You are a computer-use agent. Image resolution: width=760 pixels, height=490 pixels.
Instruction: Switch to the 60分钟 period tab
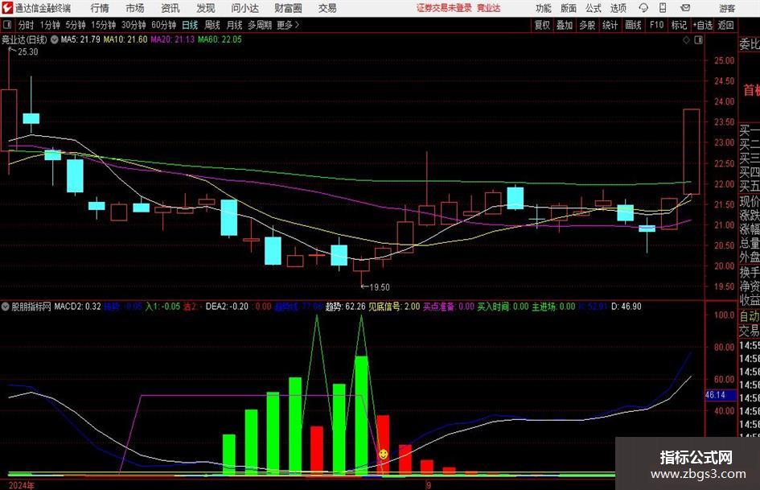(x=163, y=25)
